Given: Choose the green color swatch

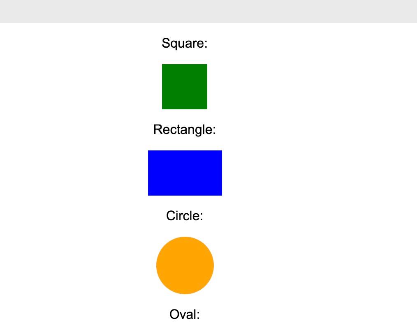Looking at the screenshot, I should (185, 87).
